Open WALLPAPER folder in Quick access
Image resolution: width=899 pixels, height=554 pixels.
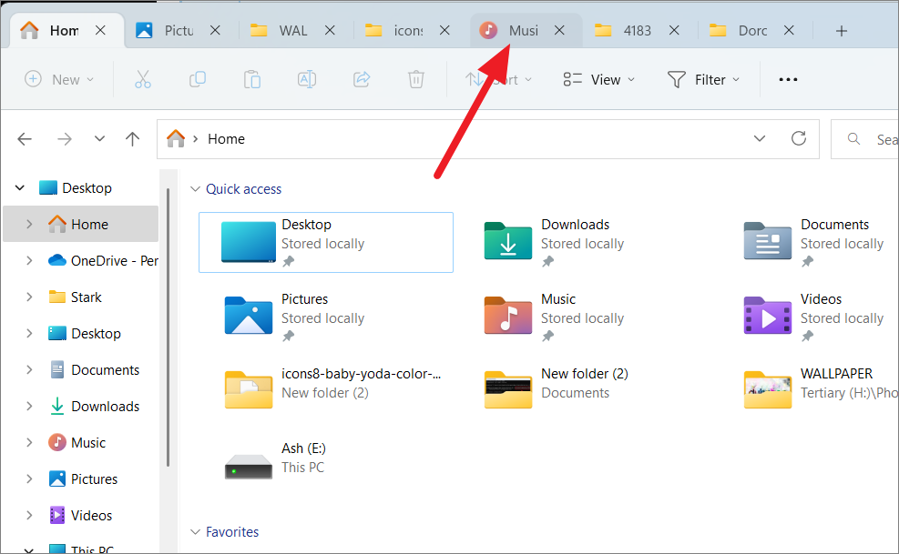point(820,389)
